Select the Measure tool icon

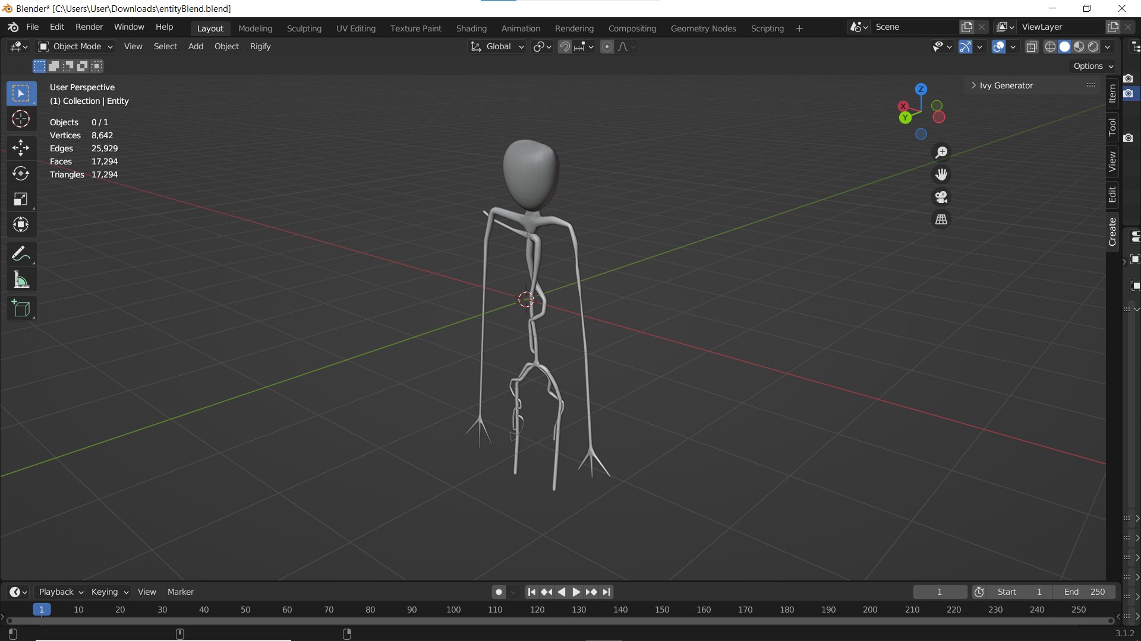point(20,278)
